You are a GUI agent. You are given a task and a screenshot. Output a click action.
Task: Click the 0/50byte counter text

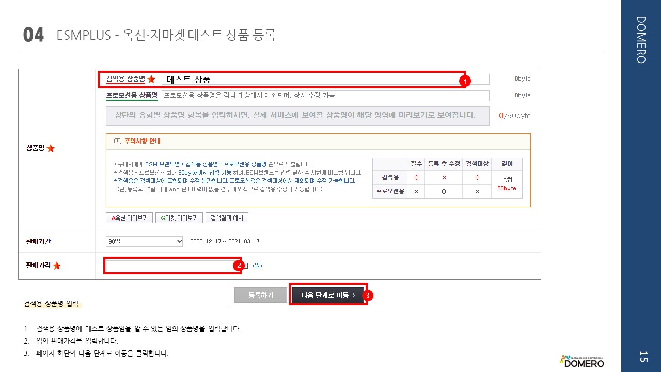click(514, 116)
